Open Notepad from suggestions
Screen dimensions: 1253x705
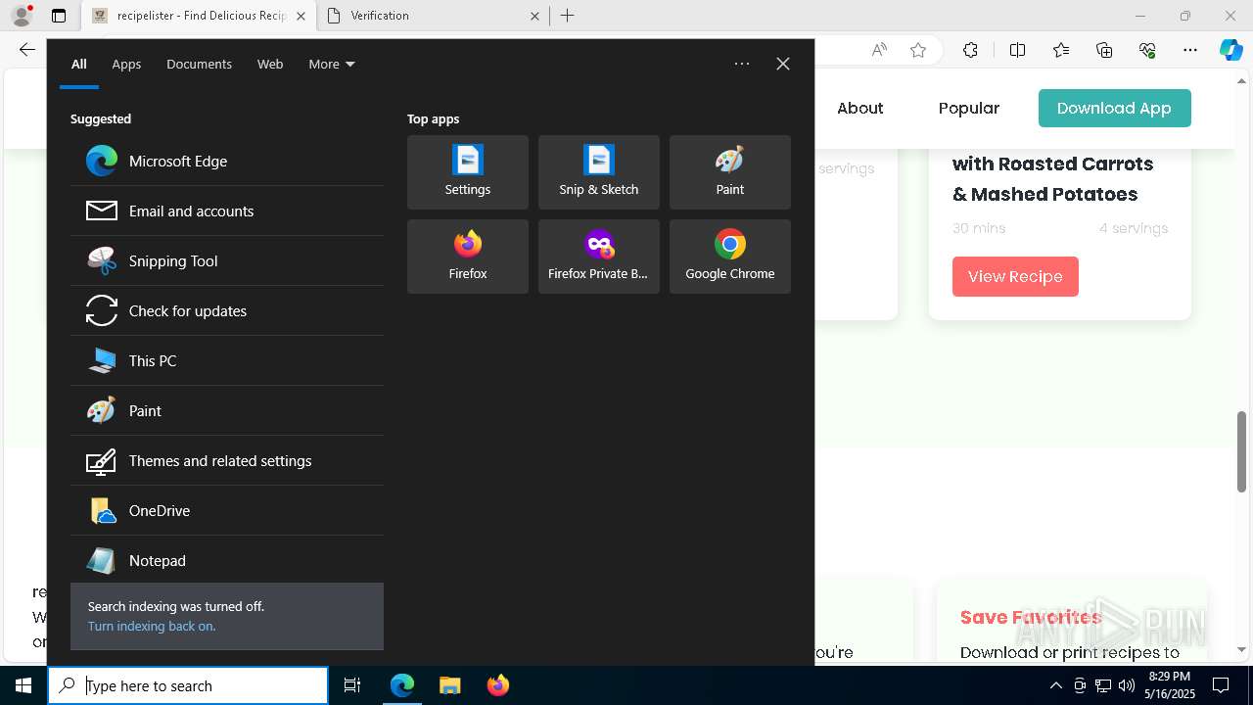tap(227, 560)
